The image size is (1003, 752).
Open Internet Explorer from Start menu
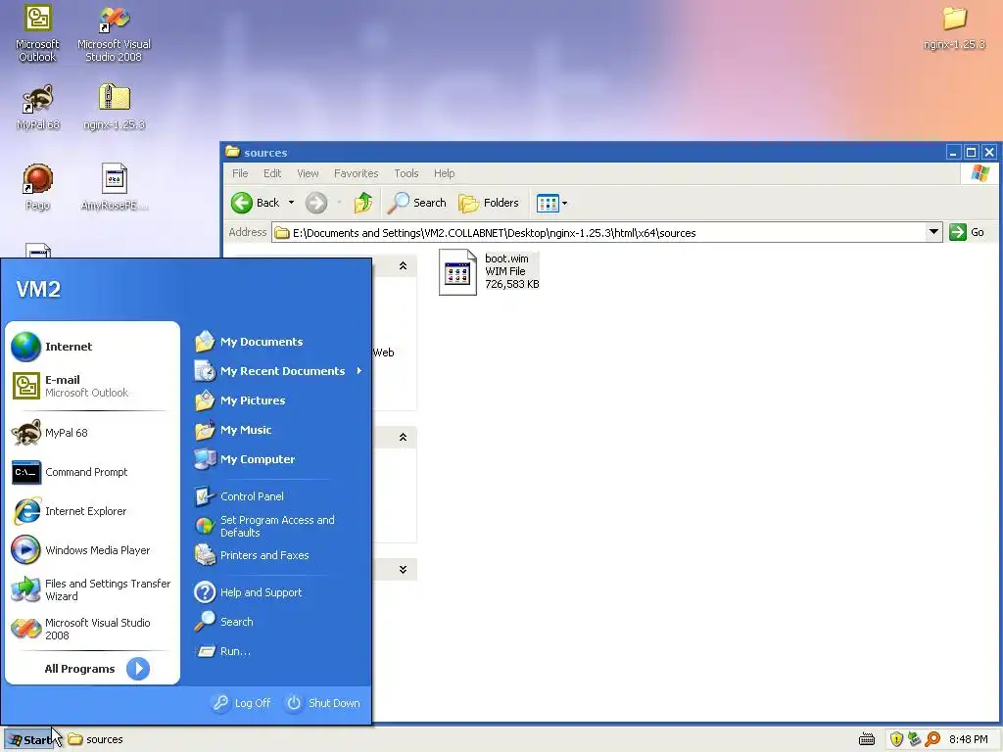(x=92, y=511)
